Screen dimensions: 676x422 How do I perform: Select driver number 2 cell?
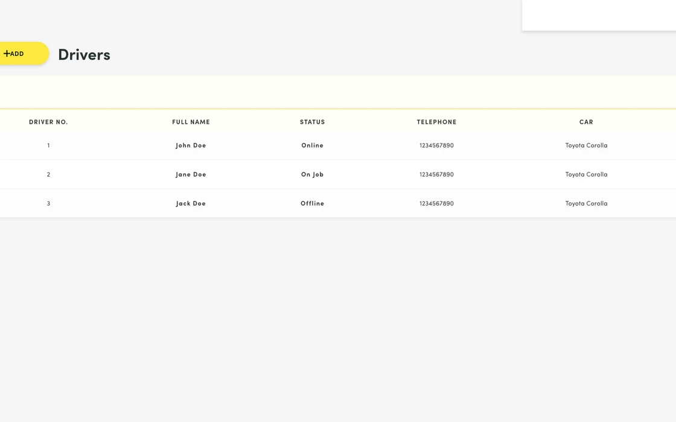tap(48, 174)
